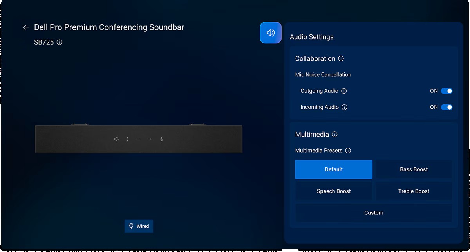Select the Bass Boost preset
This screenshot has width=470, height=252.
[413, 169]
